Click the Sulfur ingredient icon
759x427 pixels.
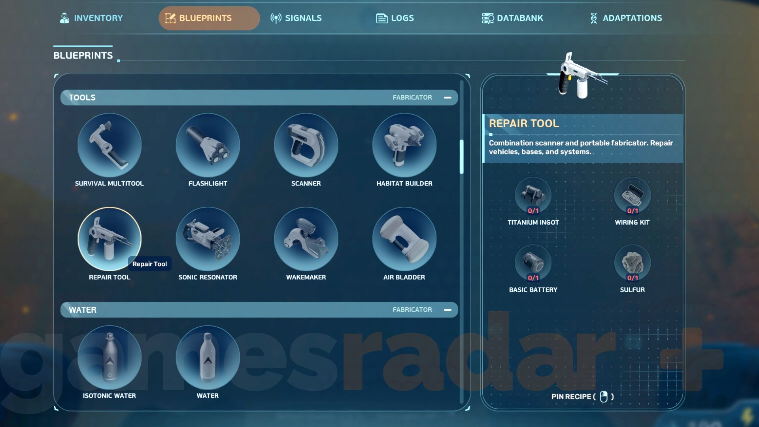pyautogui.click(x=632, y=263)
